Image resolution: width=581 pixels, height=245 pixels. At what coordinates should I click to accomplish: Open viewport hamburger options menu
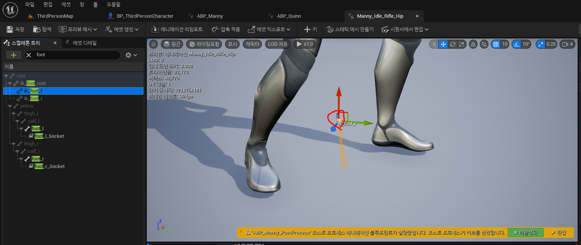point(153,44)
